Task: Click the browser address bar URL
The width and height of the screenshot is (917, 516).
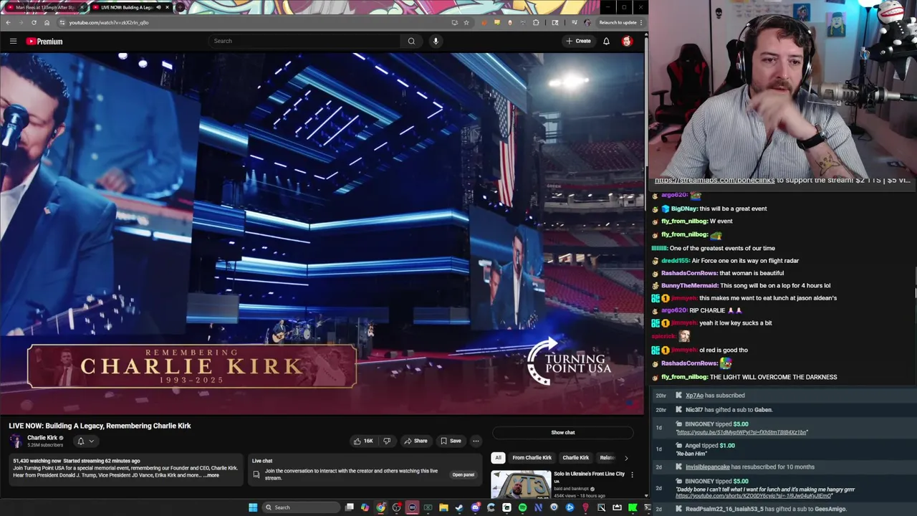Action: pos(109,22)
